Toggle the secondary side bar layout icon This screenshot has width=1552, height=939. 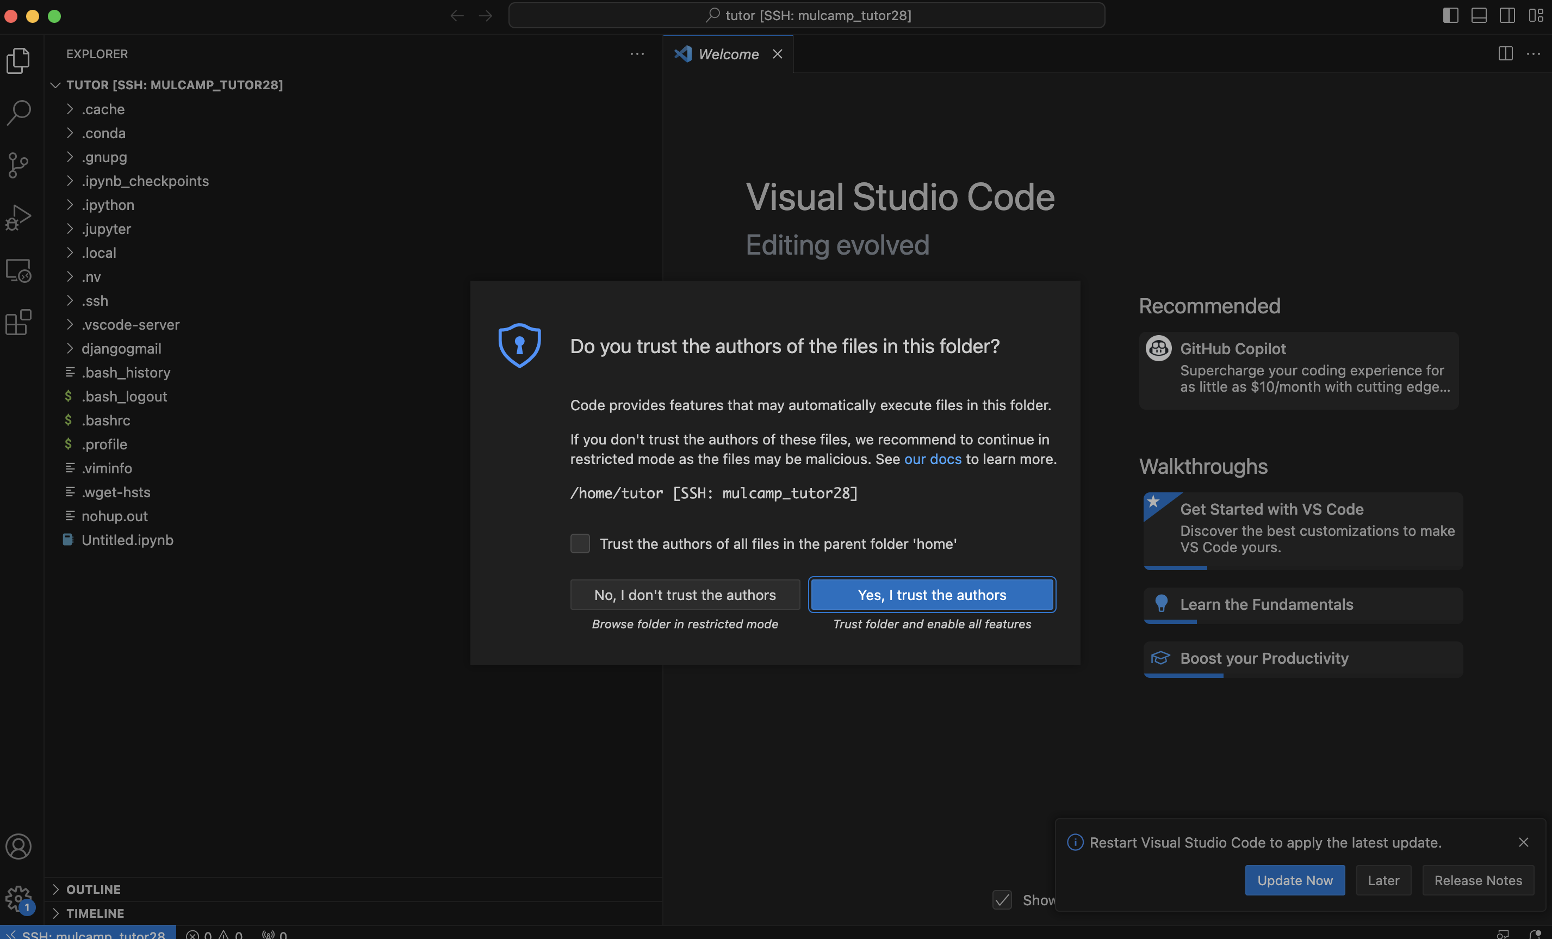pyautogui.click(x=1507, y=15)
